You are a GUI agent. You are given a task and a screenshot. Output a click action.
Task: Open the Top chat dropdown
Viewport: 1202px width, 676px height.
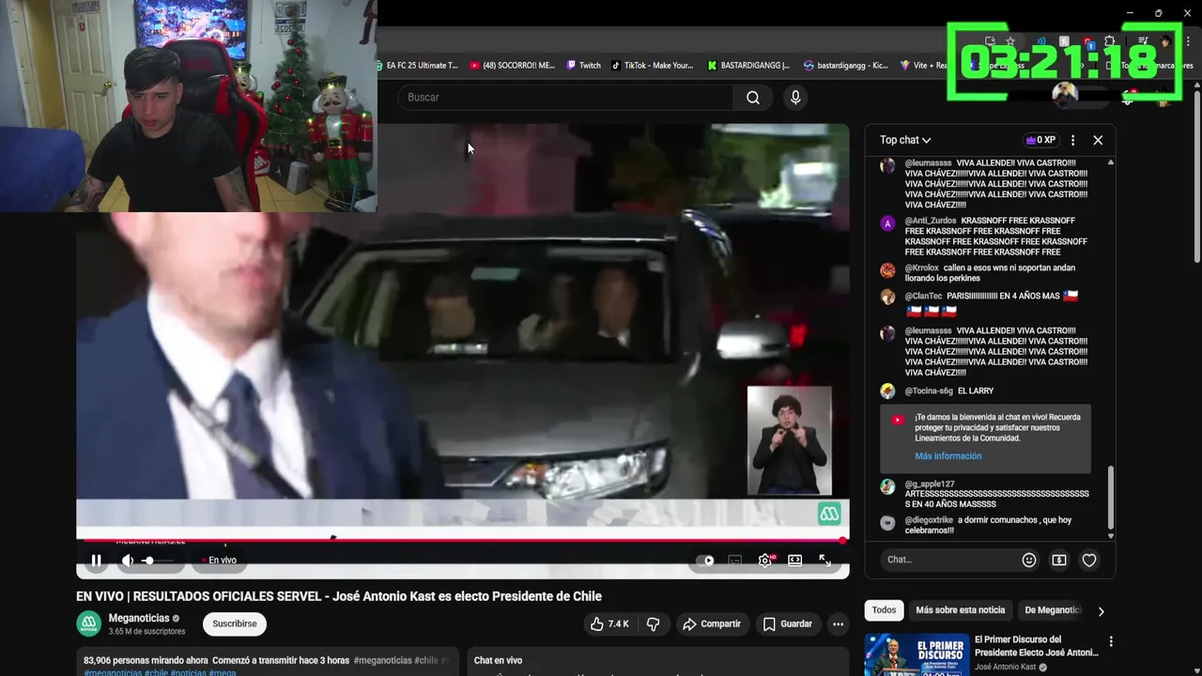pos(905,140)
